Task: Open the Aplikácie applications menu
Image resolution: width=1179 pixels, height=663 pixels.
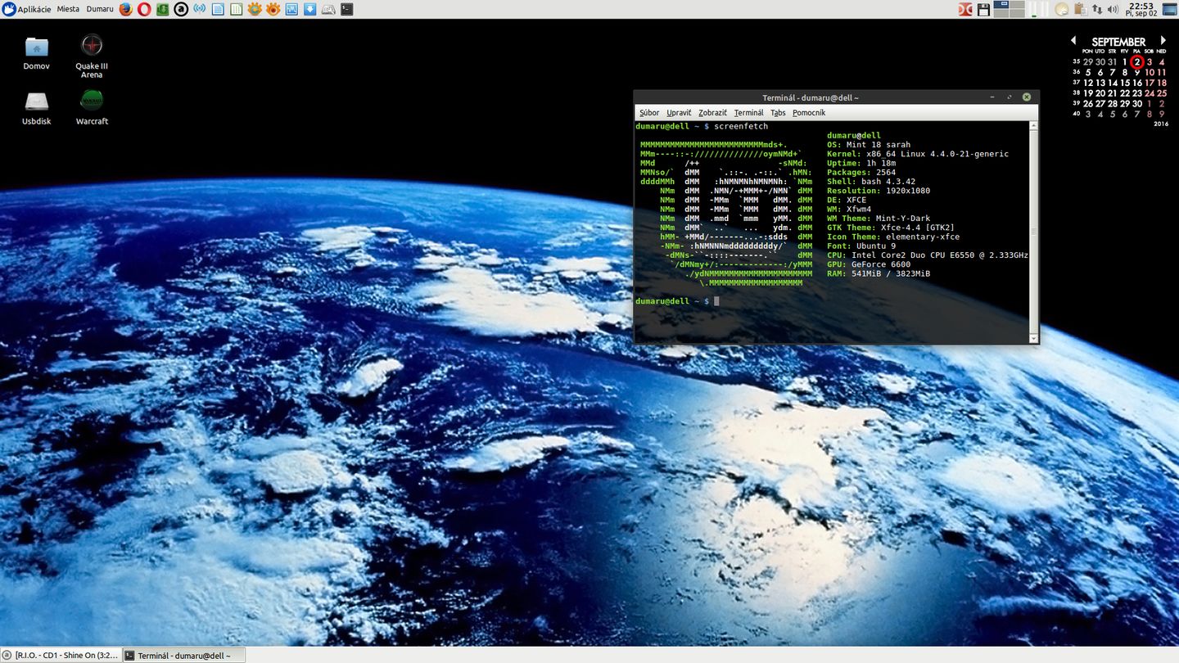Action: coord(27,9)
